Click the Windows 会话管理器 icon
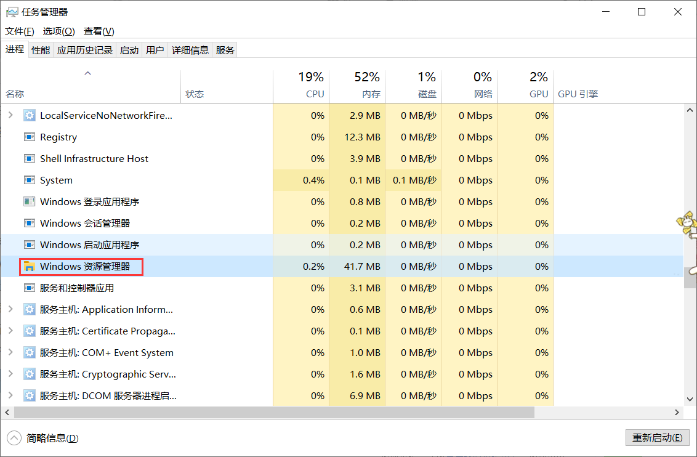This screenshot has height=457, width=697. (x=30, y=223)
